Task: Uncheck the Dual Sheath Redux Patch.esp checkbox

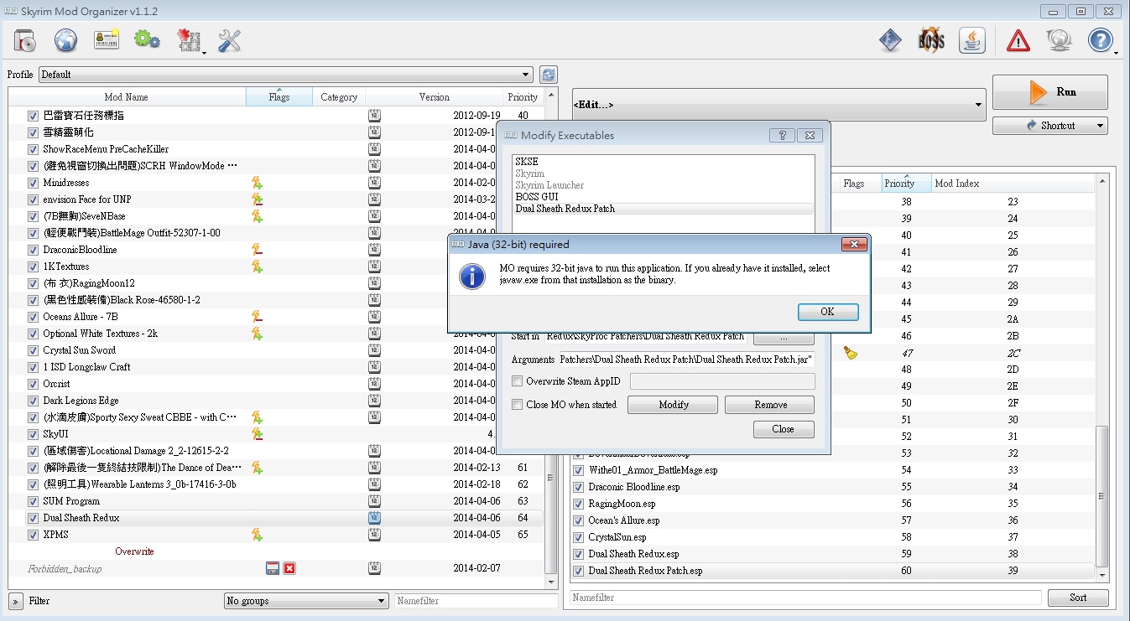Action: click(578, 571)
